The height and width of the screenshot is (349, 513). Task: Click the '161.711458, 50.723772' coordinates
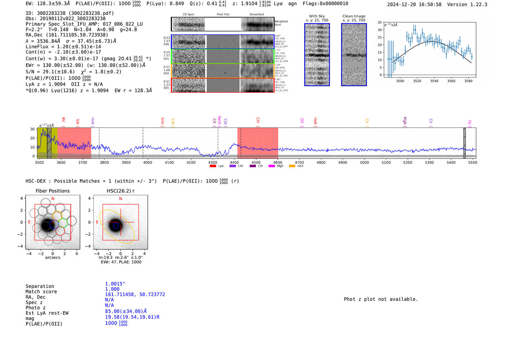click(x=135, y=294)
